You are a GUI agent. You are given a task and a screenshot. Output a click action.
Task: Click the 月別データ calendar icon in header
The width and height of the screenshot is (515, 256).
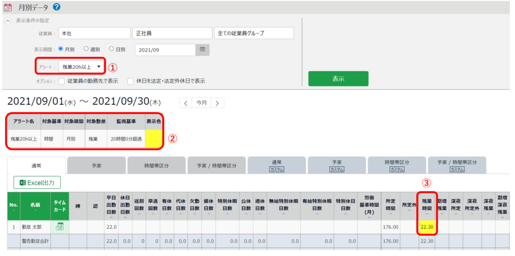point(7,7)
